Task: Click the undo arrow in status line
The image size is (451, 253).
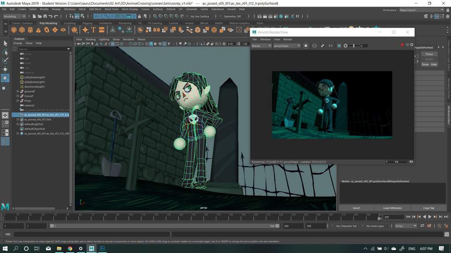Action: coord(50,16)
